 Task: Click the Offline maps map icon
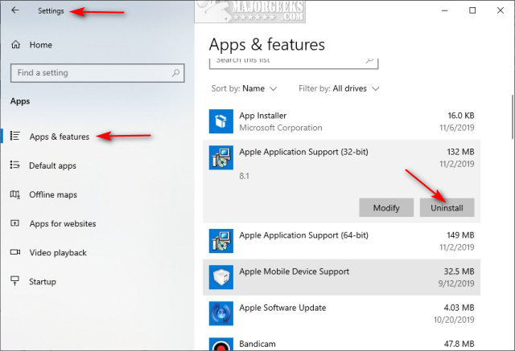click(15, 194)
